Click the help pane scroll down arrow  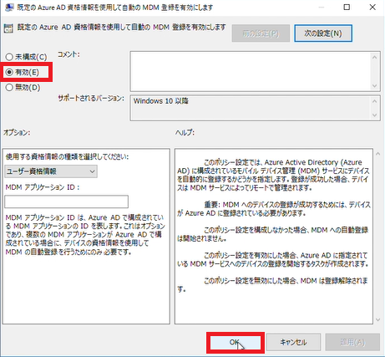[x=378, y=319]
